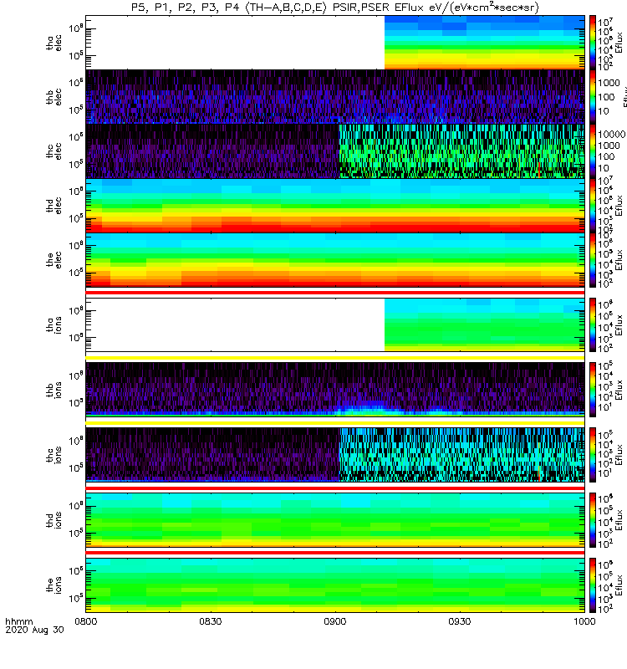The image size is (627, 669).
Task: Click inside the tha ions spectrogram data
Action: coord(484,324)
